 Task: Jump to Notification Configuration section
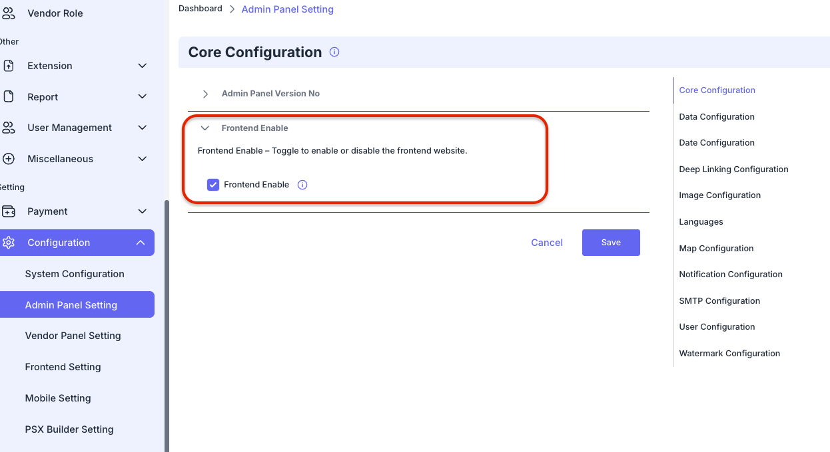(731, 275)
